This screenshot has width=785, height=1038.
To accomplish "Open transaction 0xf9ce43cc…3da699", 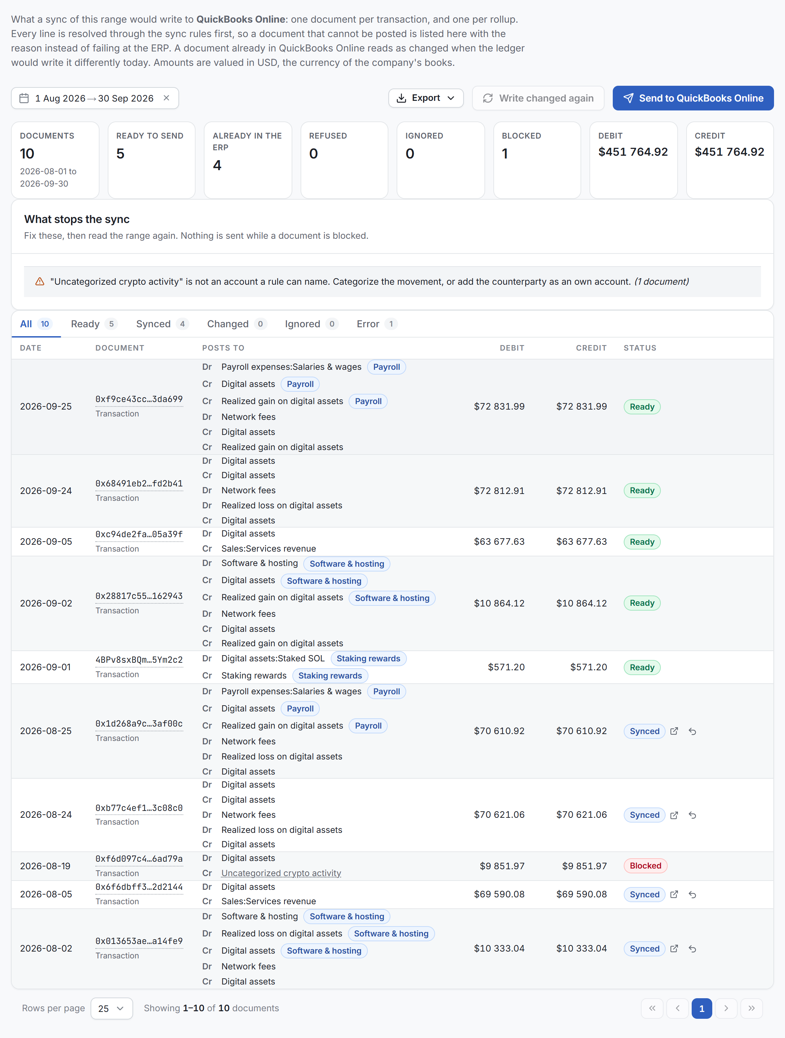I will tap(139, 399).
